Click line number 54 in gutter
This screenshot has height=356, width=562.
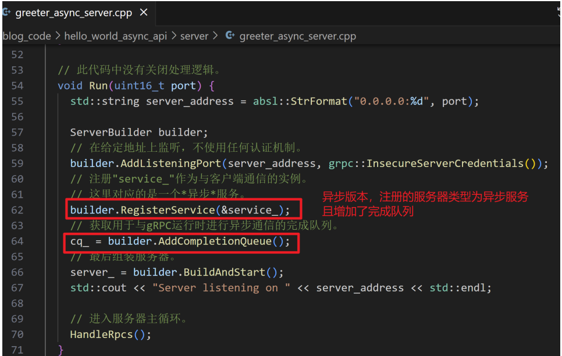17,86
